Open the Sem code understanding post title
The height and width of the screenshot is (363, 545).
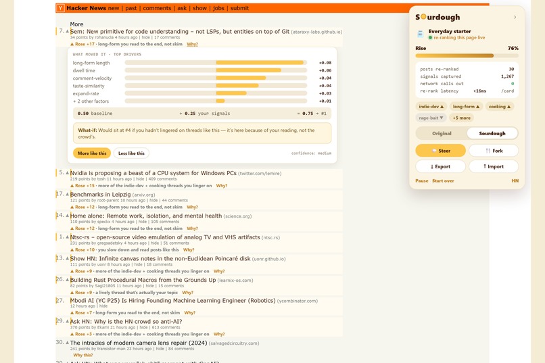(x=180, y=31)
